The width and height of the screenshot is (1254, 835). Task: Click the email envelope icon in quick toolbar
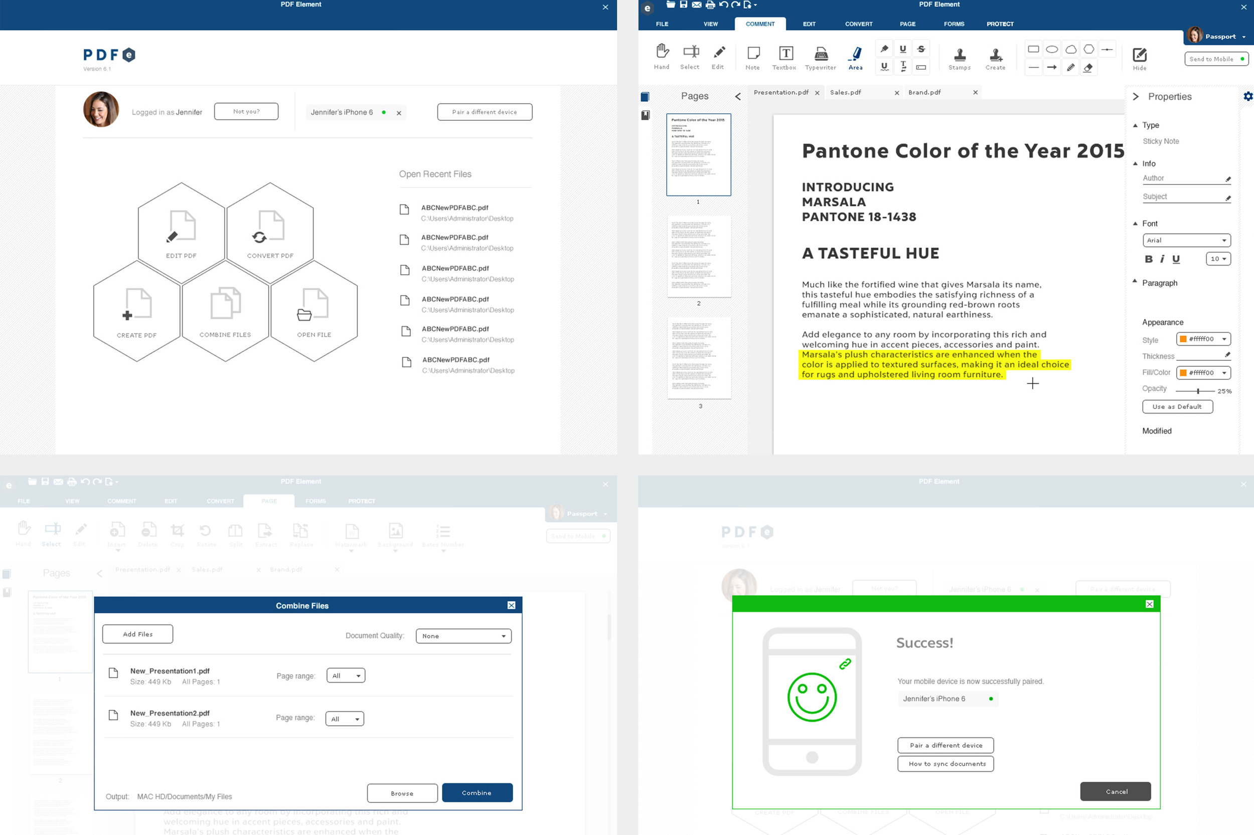(x=697, y=5)
